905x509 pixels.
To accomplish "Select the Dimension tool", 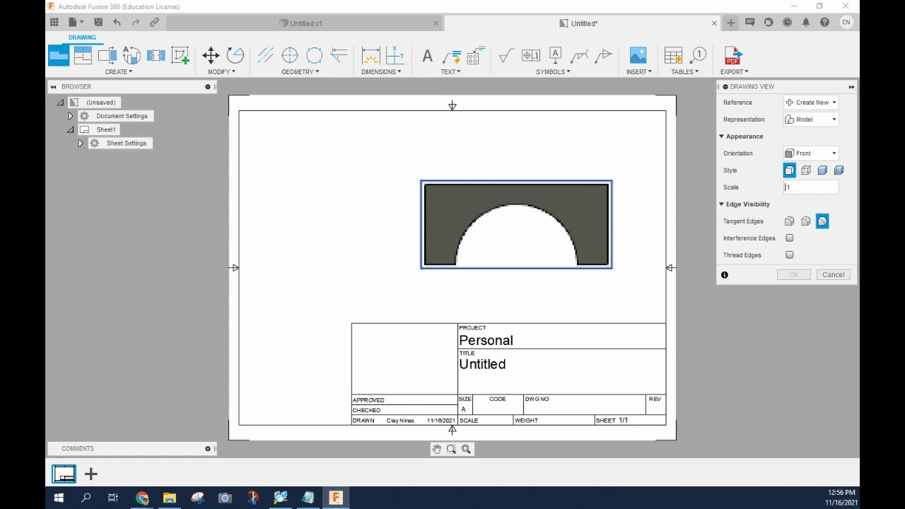I will point(370,55).
